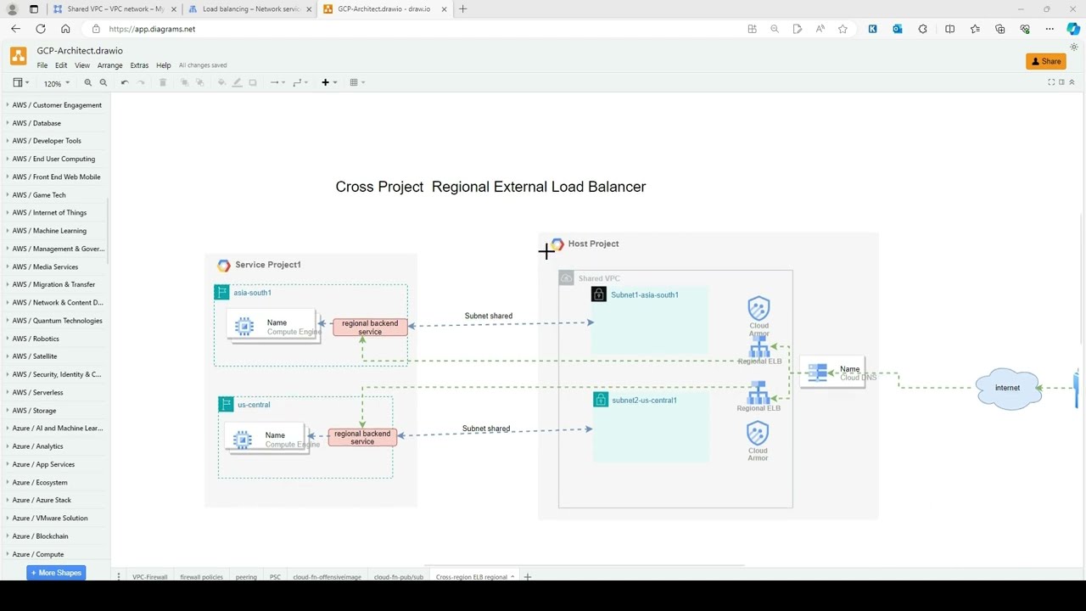Open the connection arrow style dropdown

click(x=277, y=82)
